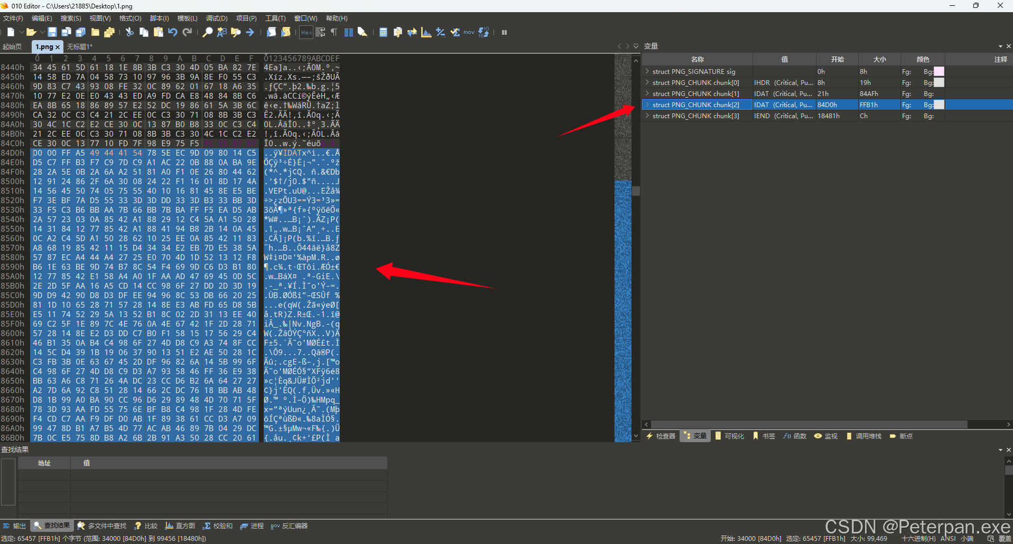Open the base converter 10/16 icon
The height and width of the screenshot is (544, 1013).
pyautogui.click(x=484, y=32)
